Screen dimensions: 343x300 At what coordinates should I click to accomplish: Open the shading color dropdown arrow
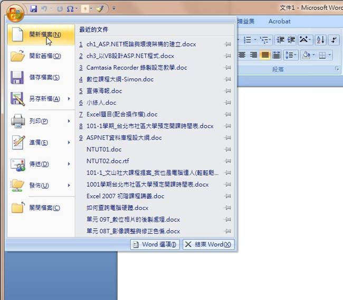click(313, 55)
